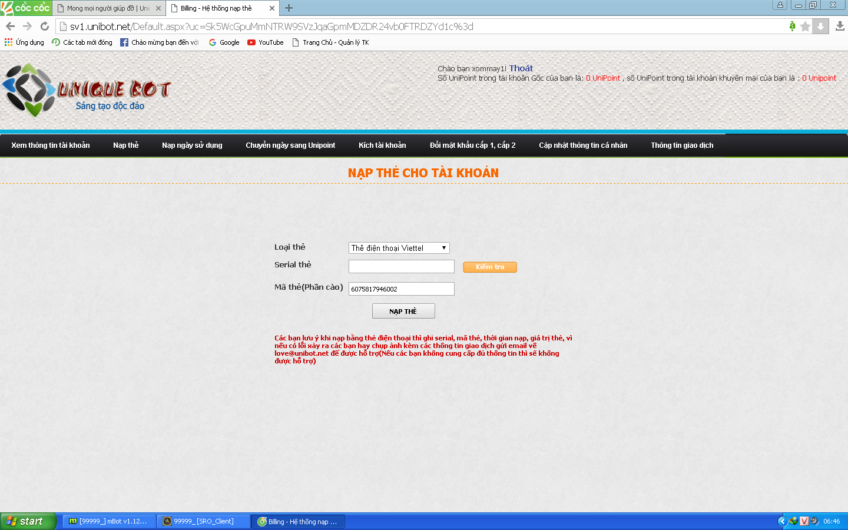
Task: Click the Thoát logout link
Action: [x=521, y=68]
